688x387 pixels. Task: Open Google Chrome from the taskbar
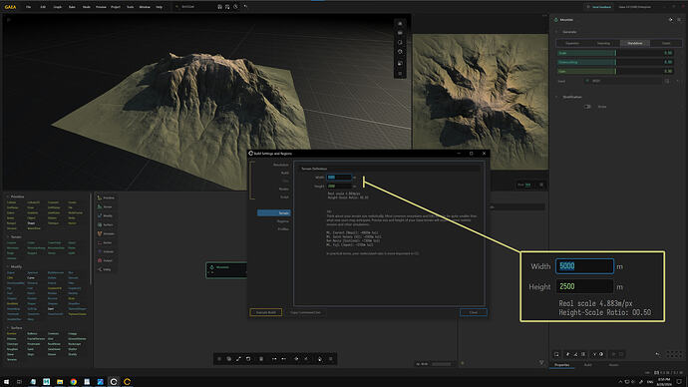coord(73,382)
